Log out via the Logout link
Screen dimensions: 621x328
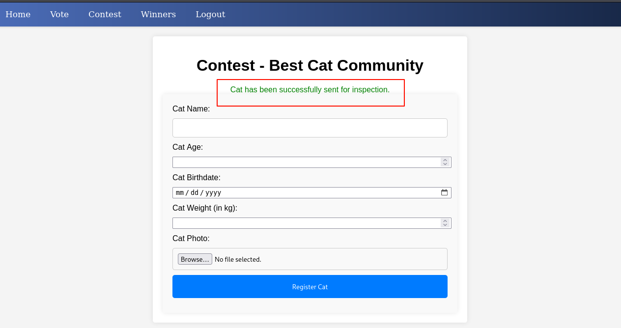[210, 14]
